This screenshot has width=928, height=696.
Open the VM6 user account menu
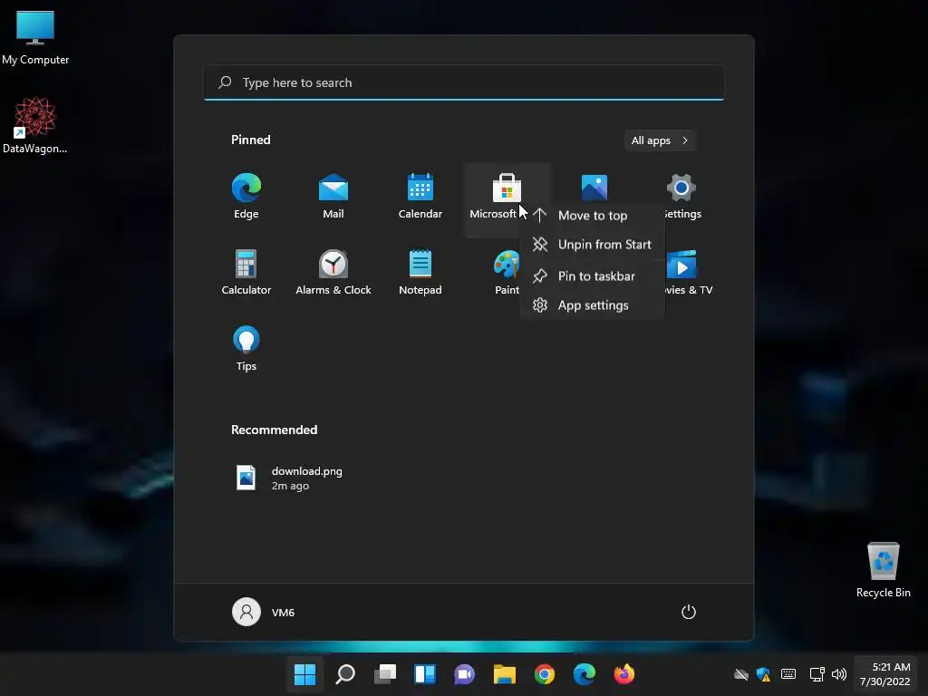[x=264, y=612]
